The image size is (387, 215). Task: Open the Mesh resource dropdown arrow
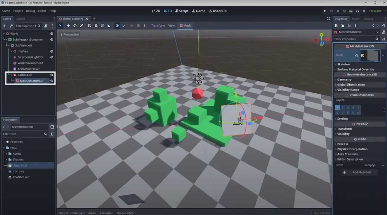[x=383, y=56]
